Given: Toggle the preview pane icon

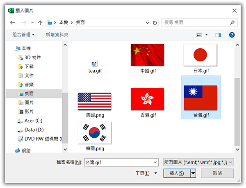Looking at the screenshot, I should point(218,35).
